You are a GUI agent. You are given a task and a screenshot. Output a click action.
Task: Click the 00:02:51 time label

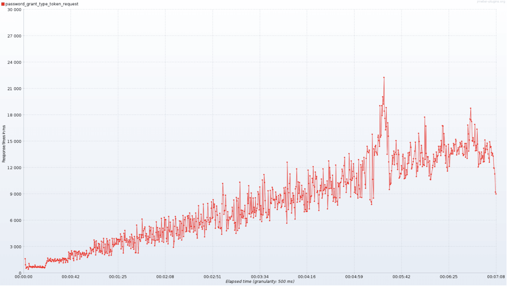pyautogui.click(x=213, y=277)
